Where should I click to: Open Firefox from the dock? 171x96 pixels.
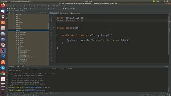point(3,5)
